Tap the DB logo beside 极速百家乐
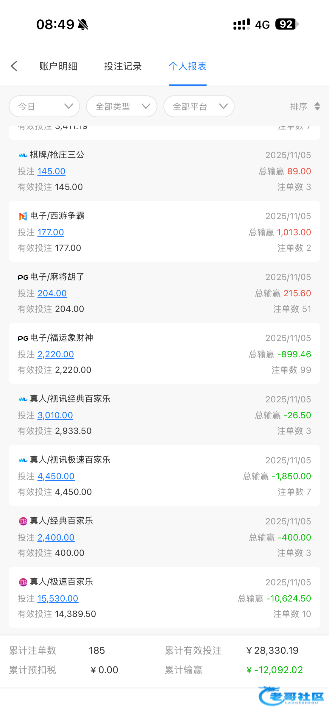This screenshot has height=714, width=329. (23, 582)
